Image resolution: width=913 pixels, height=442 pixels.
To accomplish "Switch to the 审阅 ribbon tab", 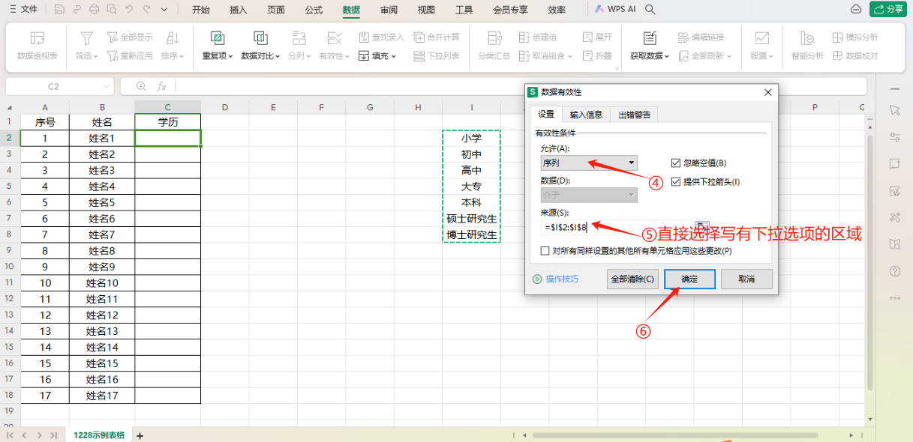I will tap(389, 10).
